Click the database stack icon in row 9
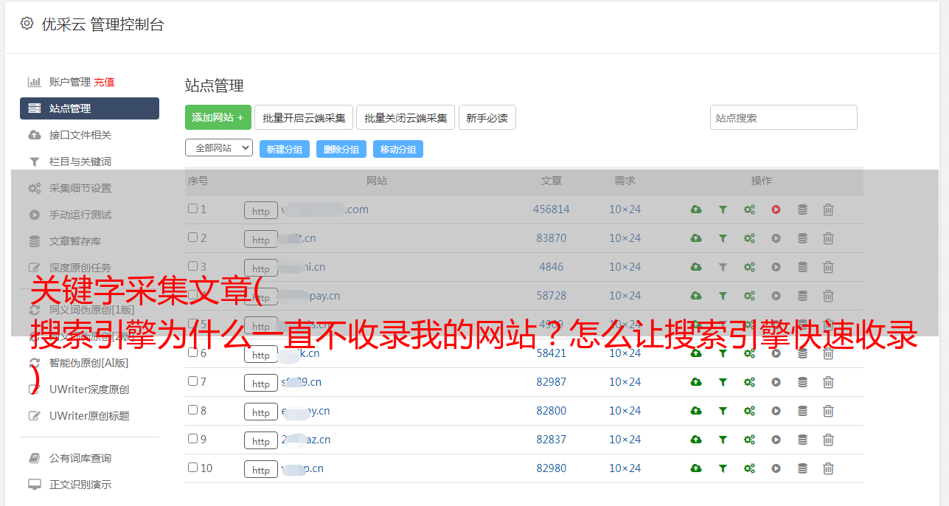This screenshot has height=506, width=949. [x=802, y=440]
